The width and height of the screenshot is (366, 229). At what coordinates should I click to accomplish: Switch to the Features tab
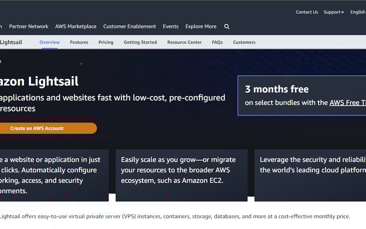[79, 42]
